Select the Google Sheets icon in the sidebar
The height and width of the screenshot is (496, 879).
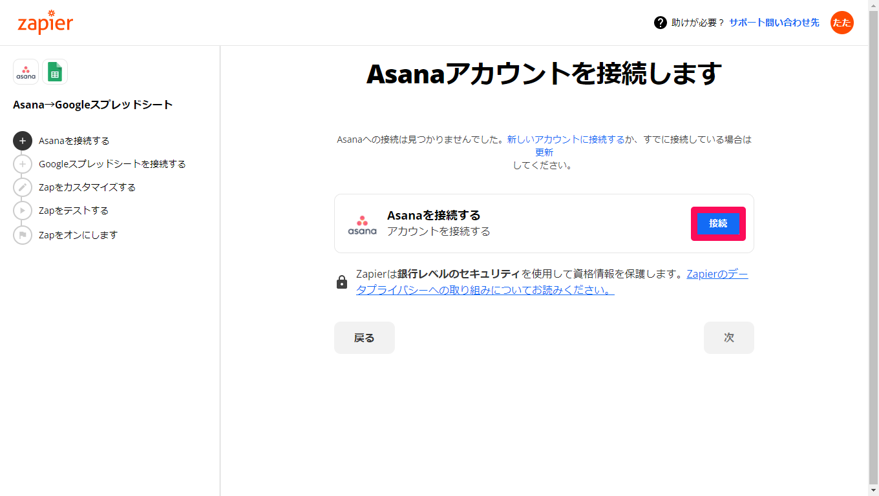coord(55,72)
